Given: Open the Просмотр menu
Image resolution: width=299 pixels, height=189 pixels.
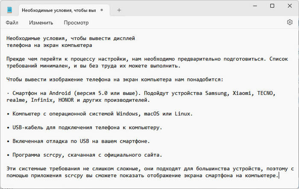Looking at the screenshot, I should point(76,23).
